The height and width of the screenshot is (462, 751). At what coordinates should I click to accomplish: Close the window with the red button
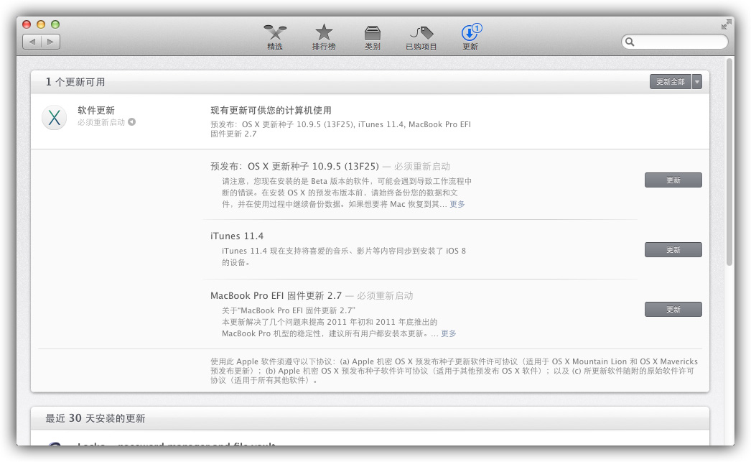(27, 24)
